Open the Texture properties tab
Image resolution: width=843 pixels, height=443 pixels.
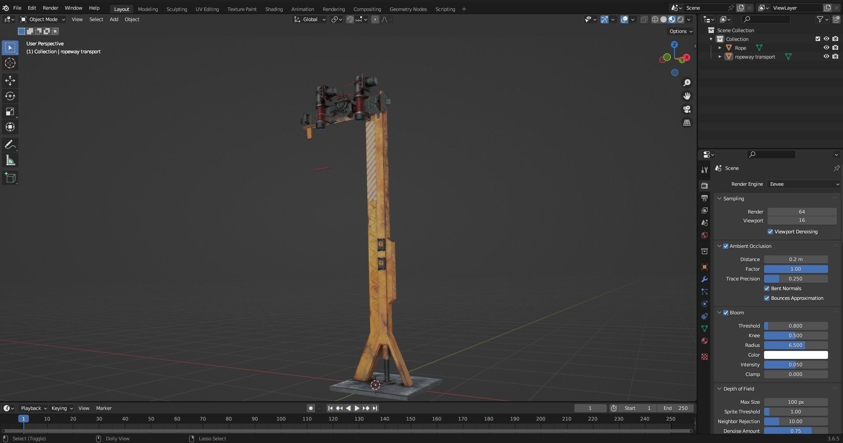coord(705,357)
